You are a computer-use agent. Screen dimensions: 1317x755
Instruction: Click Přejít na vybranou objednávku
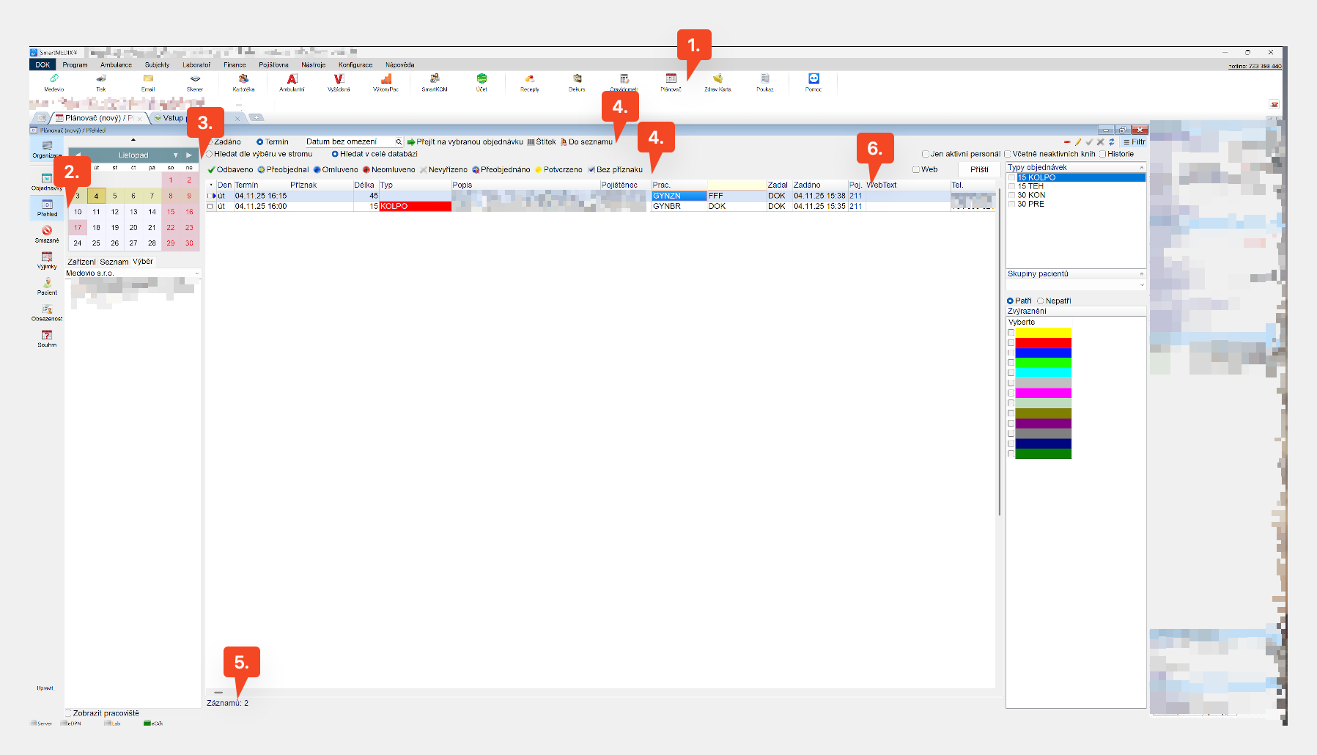[x=465, y=142]
